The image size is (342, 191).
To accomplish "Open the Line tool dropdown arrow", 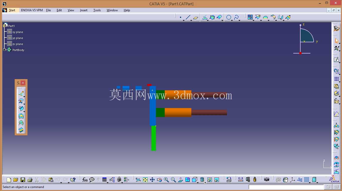I will point(191,20).
